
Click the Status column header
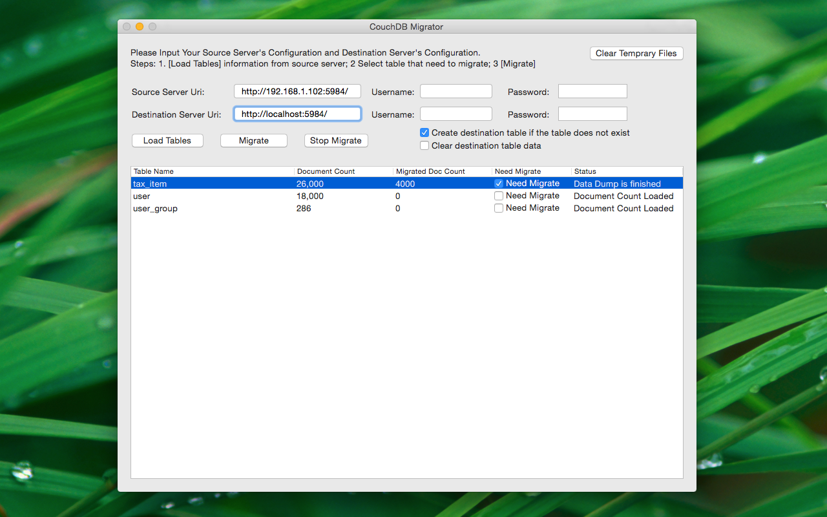click(x=626, y=171)
